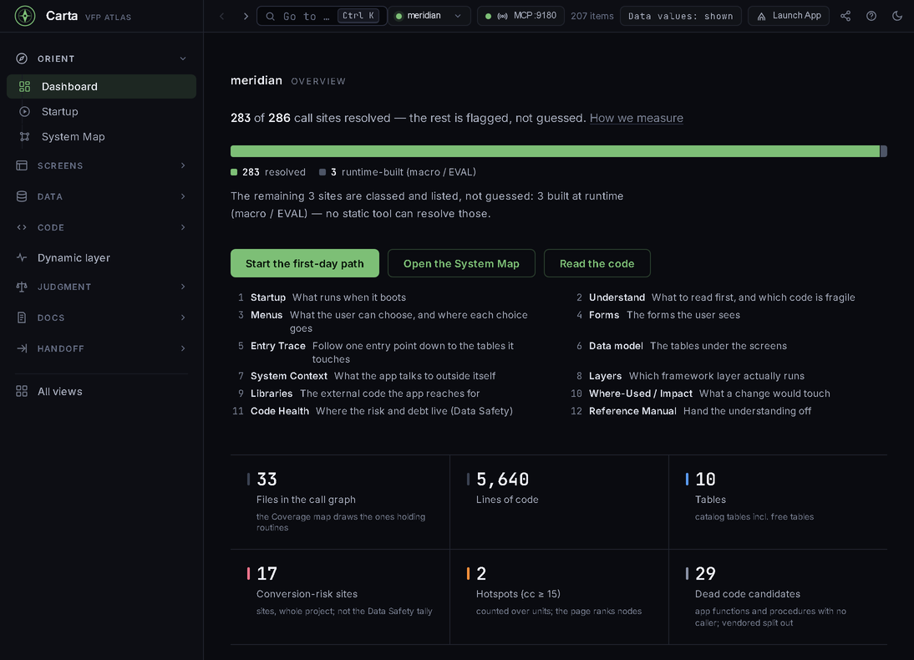Image resolution: width=914 pixels, height=660 pixels.
Task: Click the System Map nodes icon
Action: (x=24, y=136)
